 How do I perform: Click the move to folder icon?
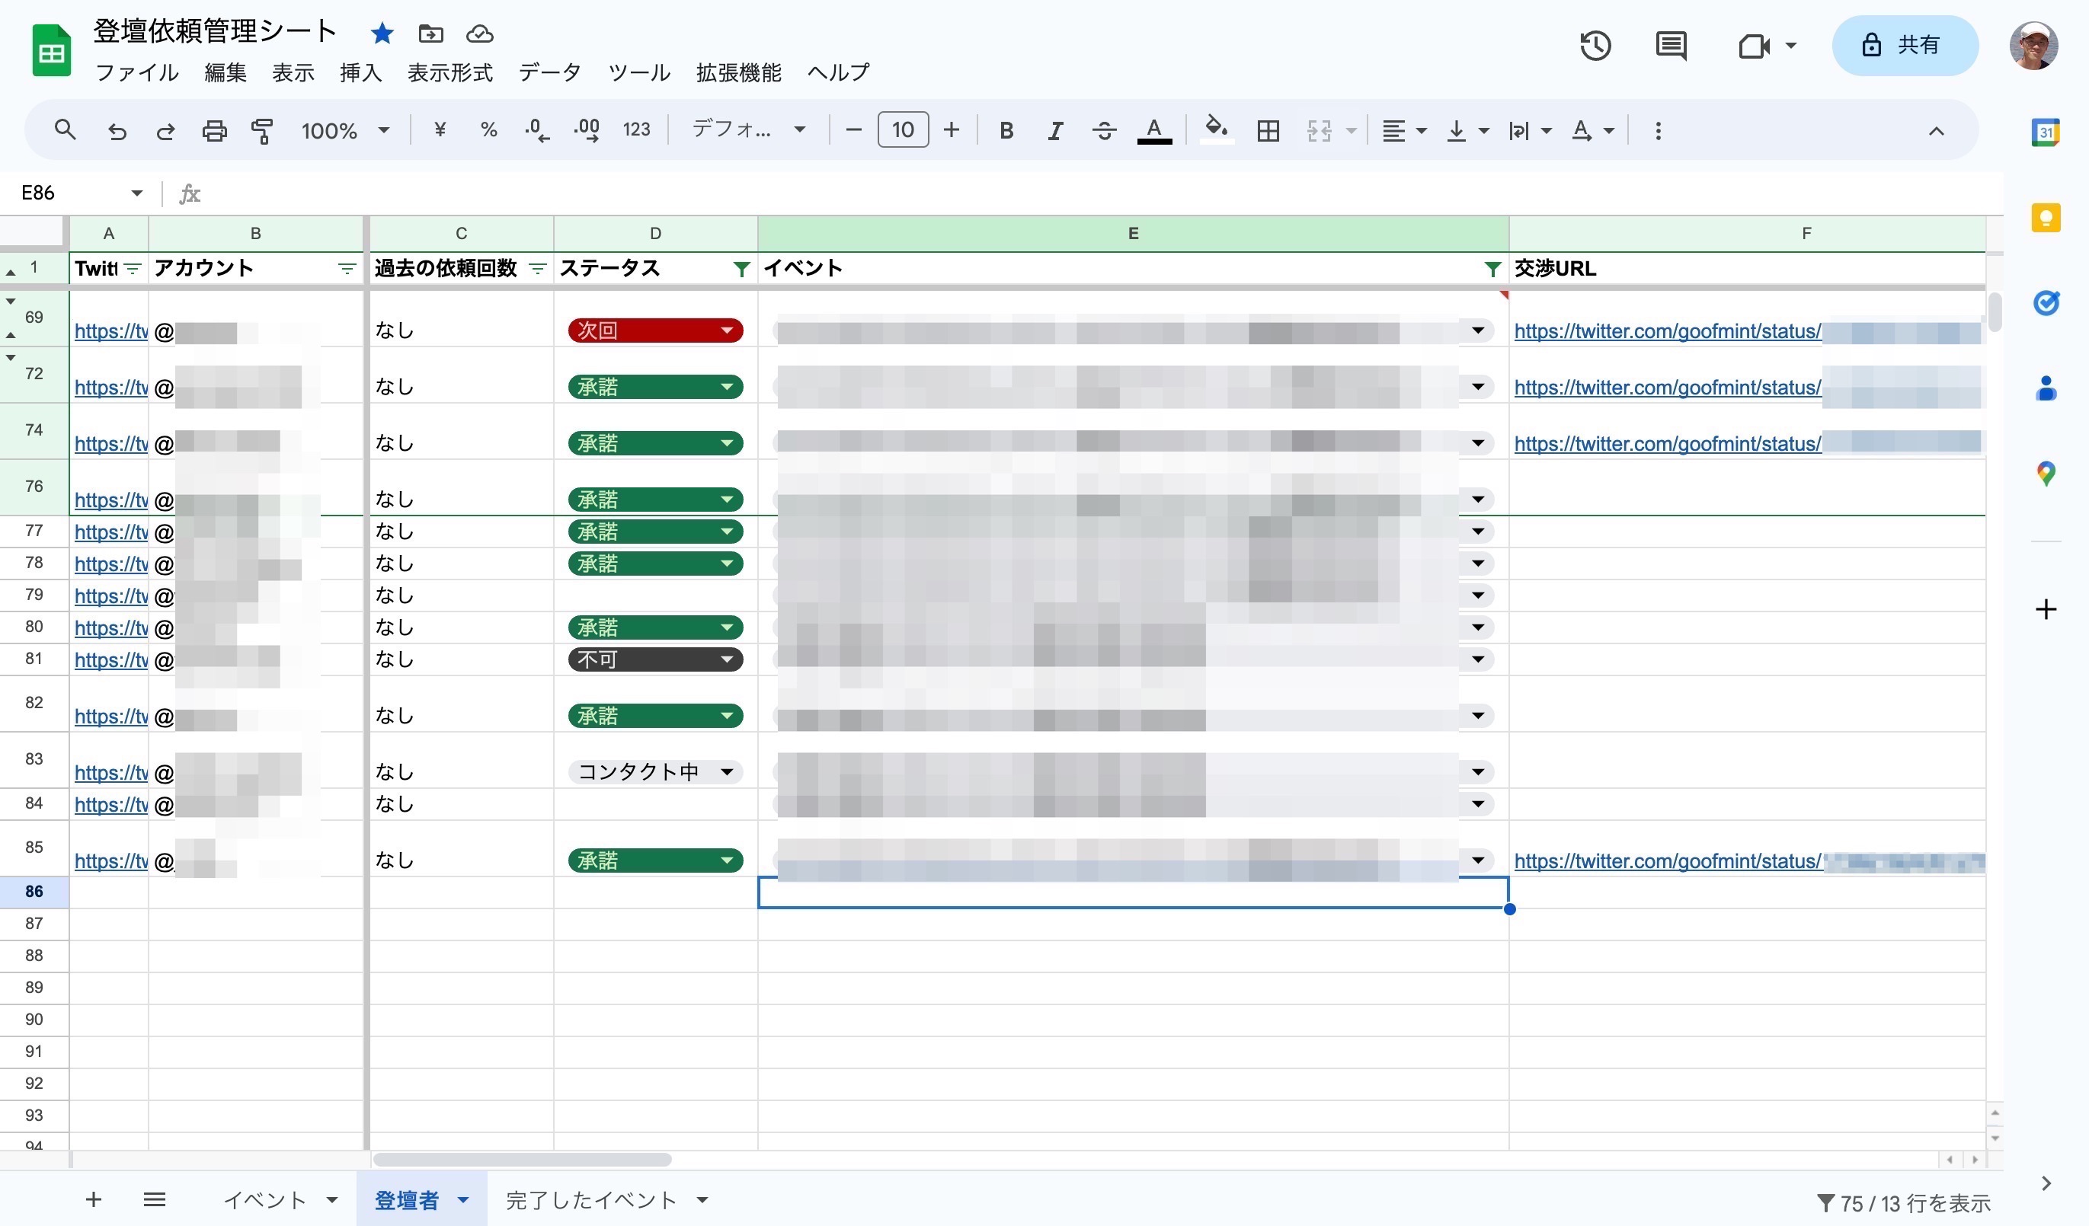[431, 34]
